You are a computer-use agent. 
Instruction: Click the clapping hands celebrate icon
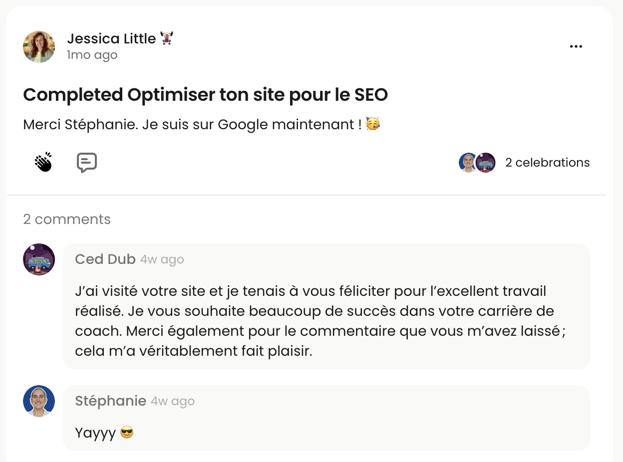coord(44,162)
